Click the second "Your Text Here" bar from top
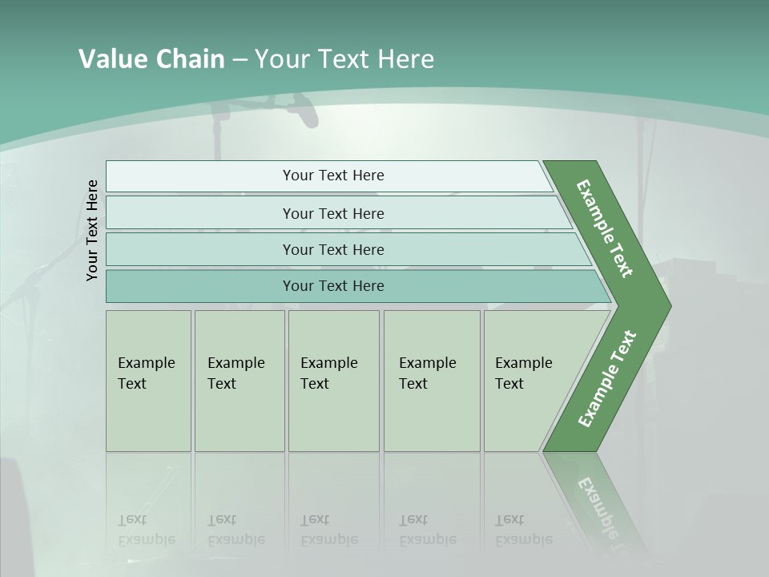 (x=332, y=213)
